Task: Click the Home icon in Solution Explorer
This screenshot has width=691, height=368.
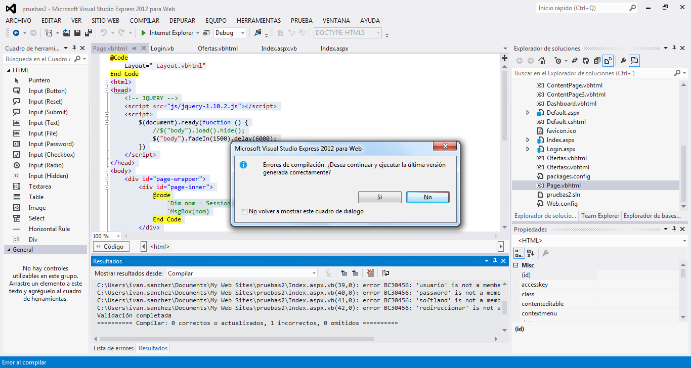Action: point(542,61)
